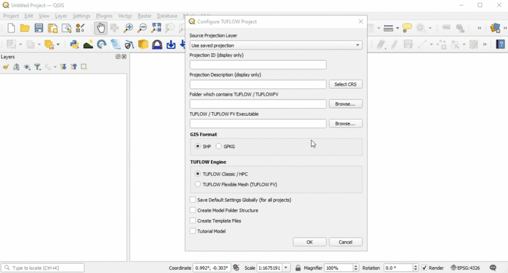Click the Save Project icon

tap(39, 28)
